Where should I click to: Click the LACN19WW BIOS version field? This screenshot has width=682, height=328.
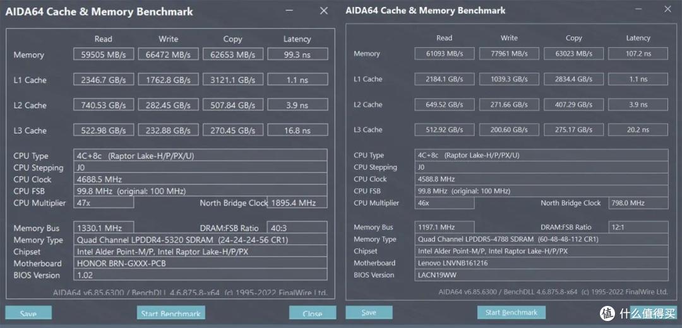[x=541, y=274]
